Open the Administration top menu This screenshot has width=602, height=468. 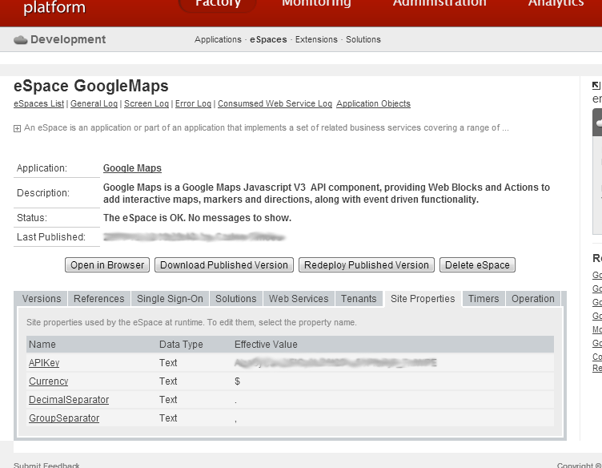[x=439, y=3]
